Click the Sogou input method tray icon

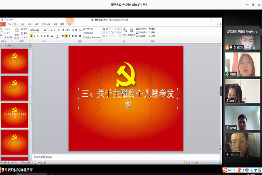point(225,170)
